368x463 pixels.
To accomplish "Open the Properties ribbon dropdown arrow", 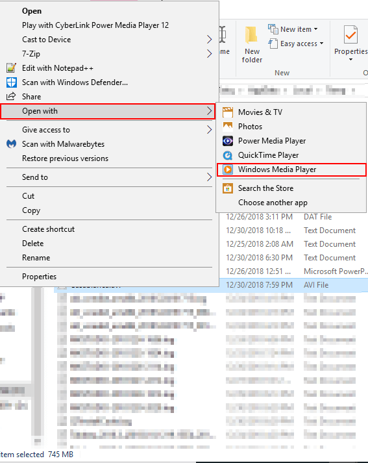I will (350, 60).
